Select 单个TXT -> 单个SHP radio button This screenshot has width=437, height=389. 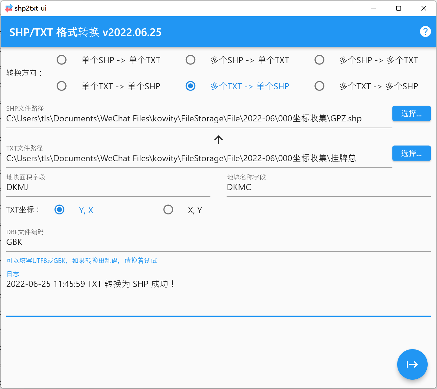(62, 86)
